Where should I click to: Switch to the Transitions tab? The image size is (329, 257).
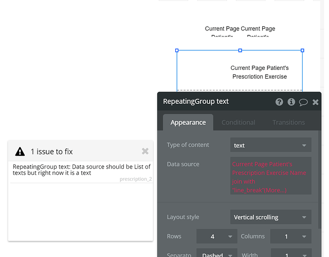point(288,122)
